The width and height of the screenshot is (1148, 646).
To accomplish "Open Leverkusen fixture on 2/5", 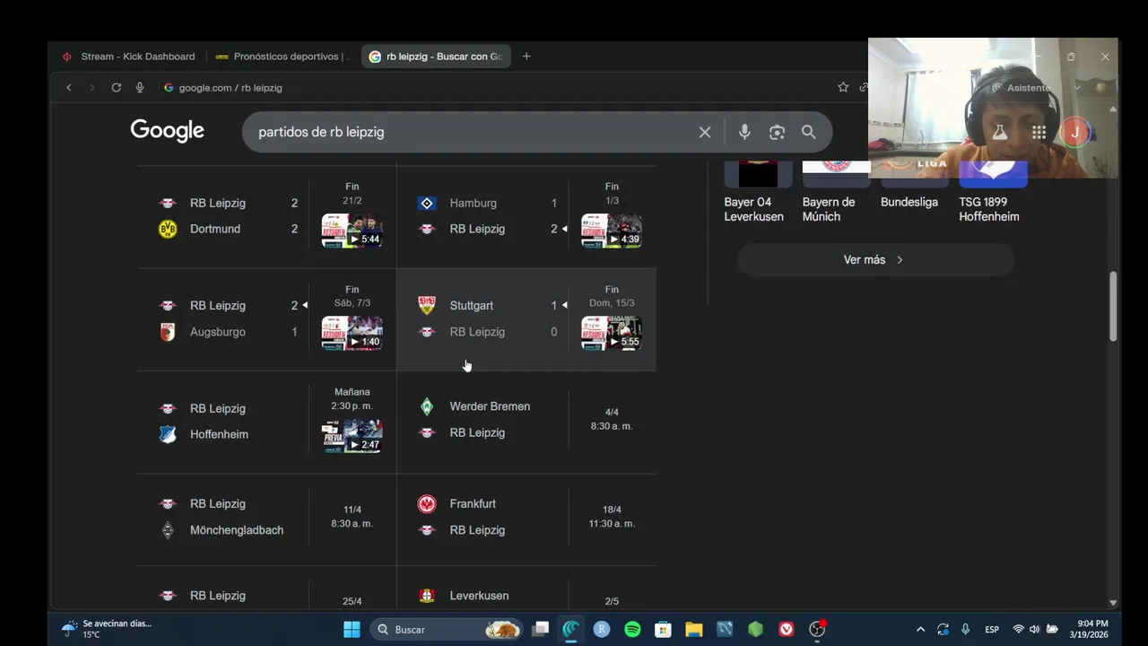I will [x=526, y=589].
